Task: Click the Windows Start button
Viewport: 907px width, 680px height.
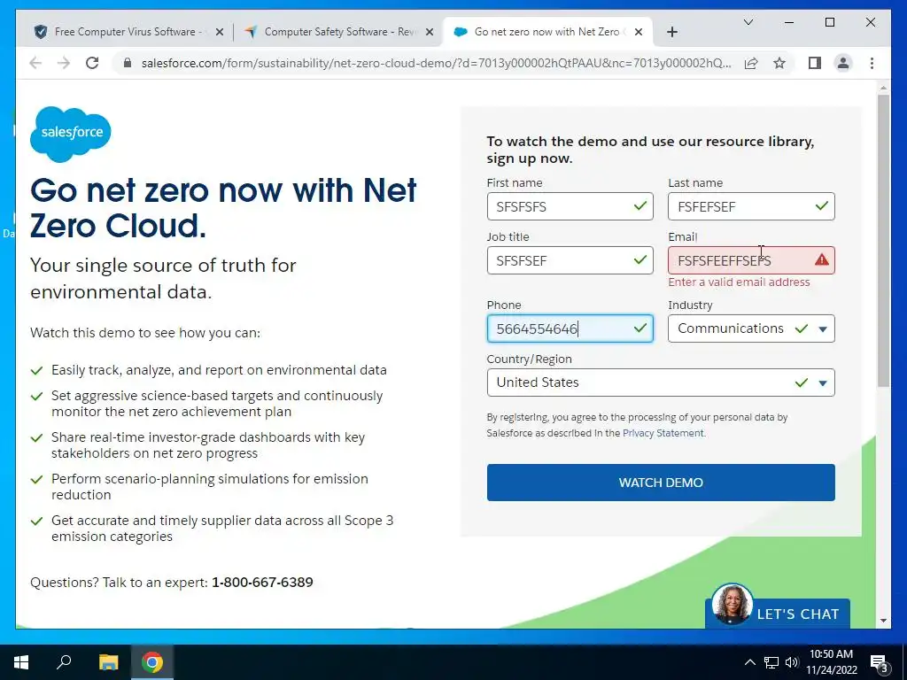Action: click(21, 662)
